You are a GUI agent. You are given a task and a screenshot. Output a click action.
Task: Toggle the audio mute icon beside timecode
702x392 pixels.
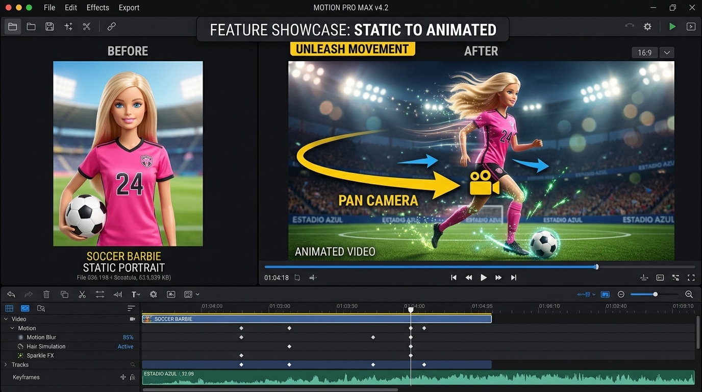pyautogui.click(x=313, y=278)
